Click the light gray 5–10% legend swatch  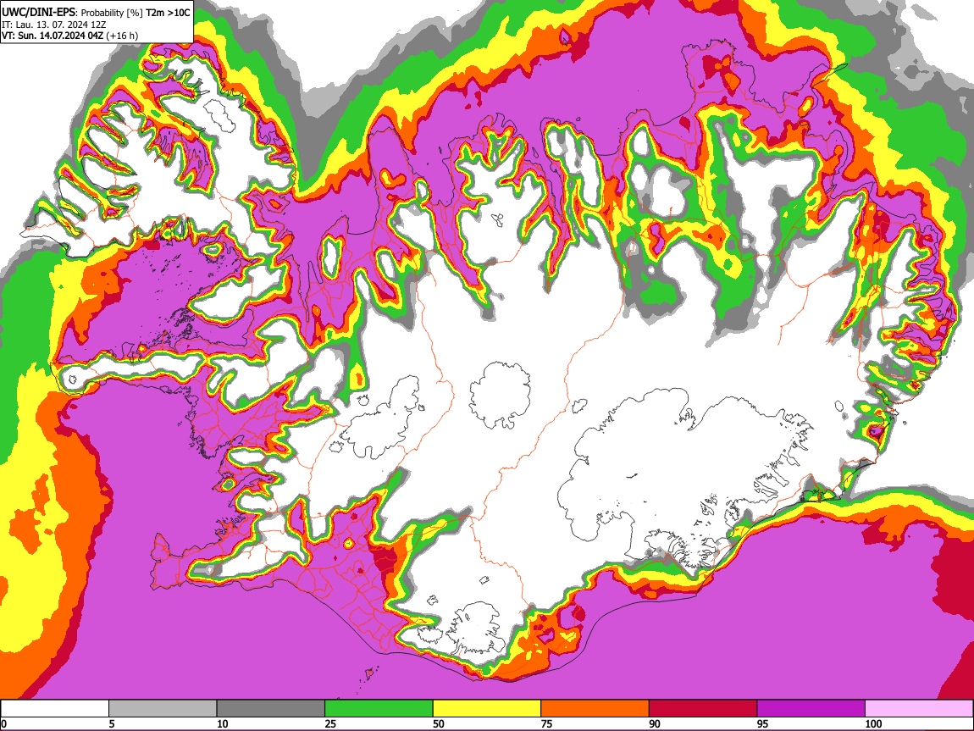(x=163, y=708)
